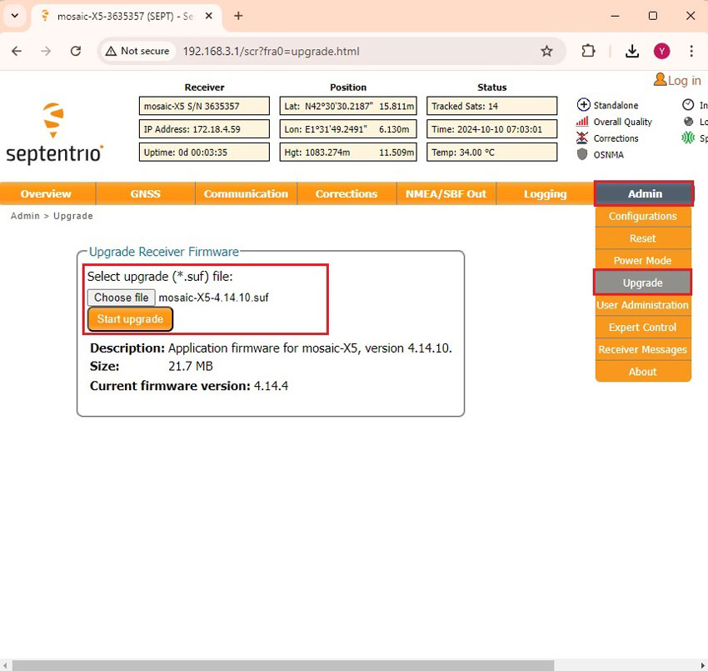This screenshot has width=708, height=671.
Task: Reload the page
Action: [x=76, y=51]
